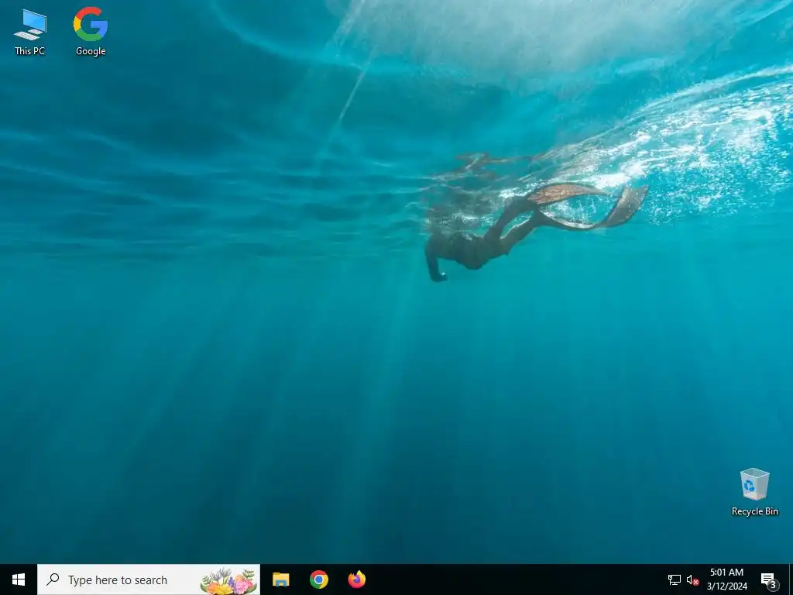
Task: Open the clock showing 5:01 AM
Action: pyautogui.click(x=726, y=580)
